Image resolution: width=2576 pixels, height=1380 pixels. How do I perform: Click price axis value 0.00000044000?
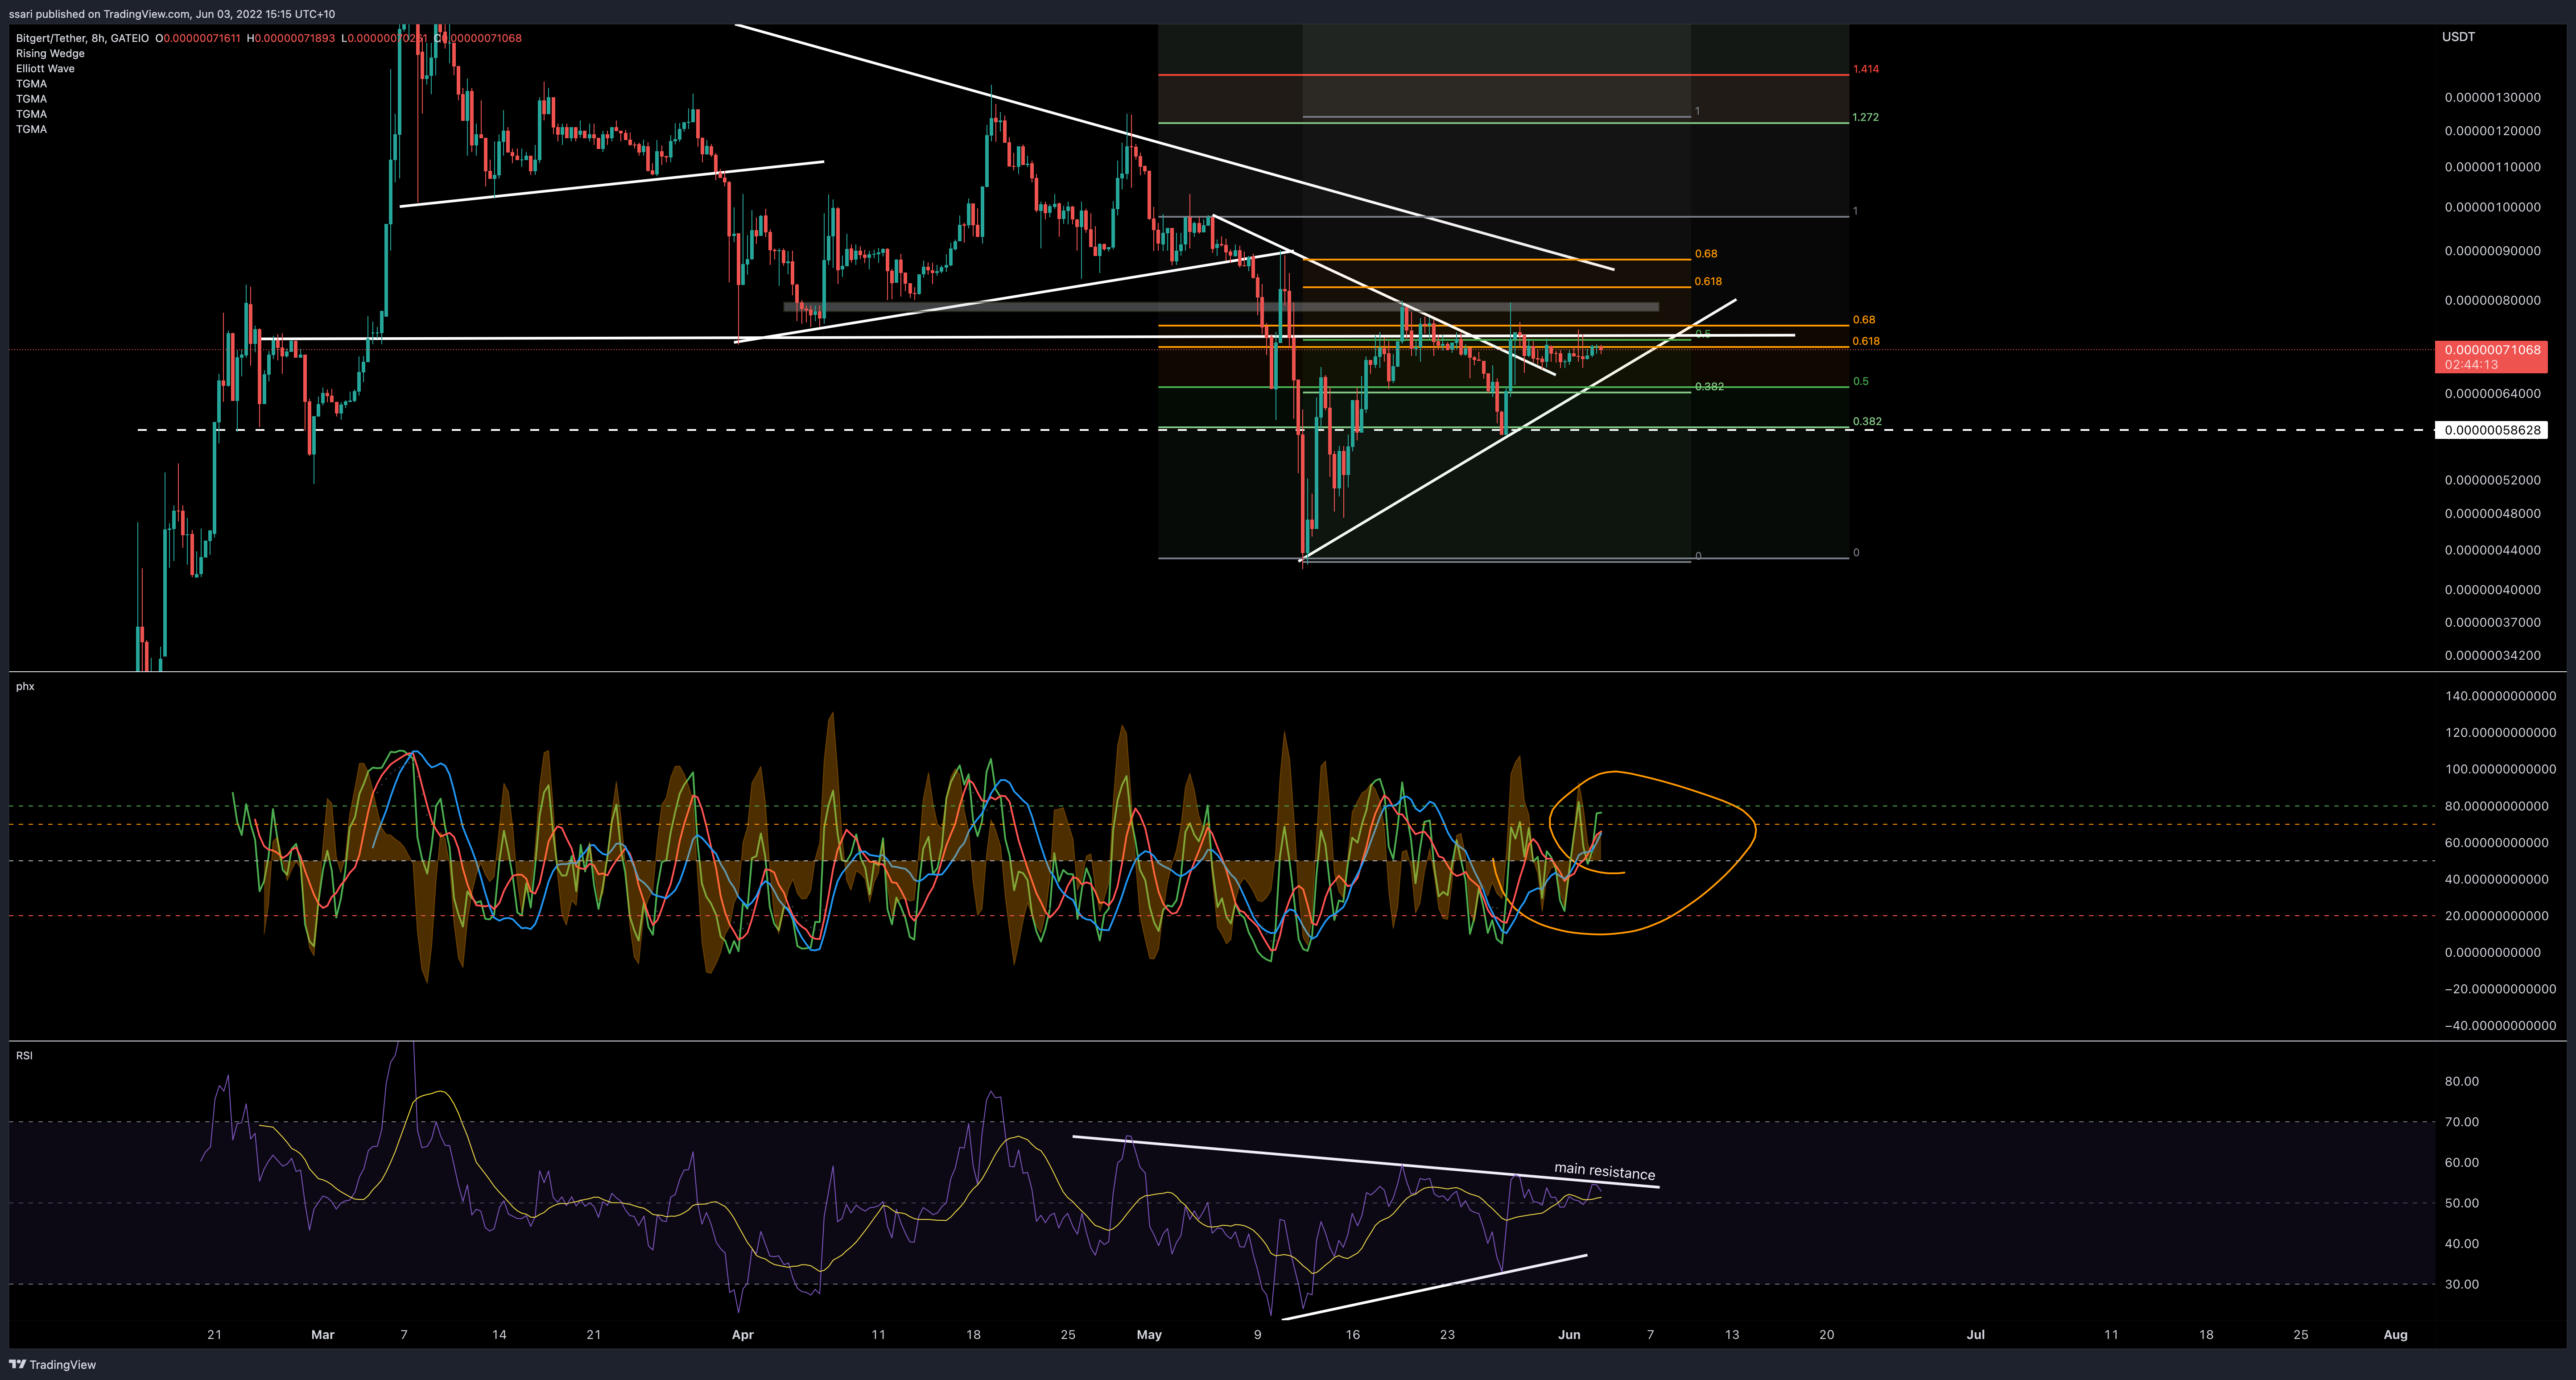coord(2492,550)
